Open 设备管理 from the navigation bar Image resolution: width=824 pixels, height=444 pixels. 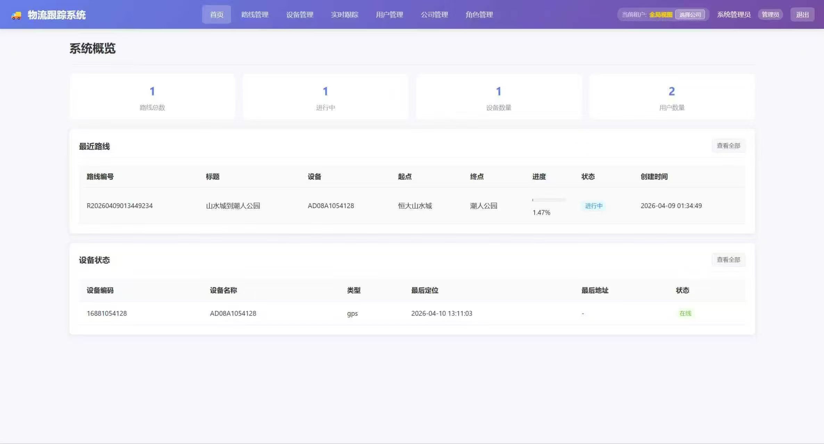299,15
